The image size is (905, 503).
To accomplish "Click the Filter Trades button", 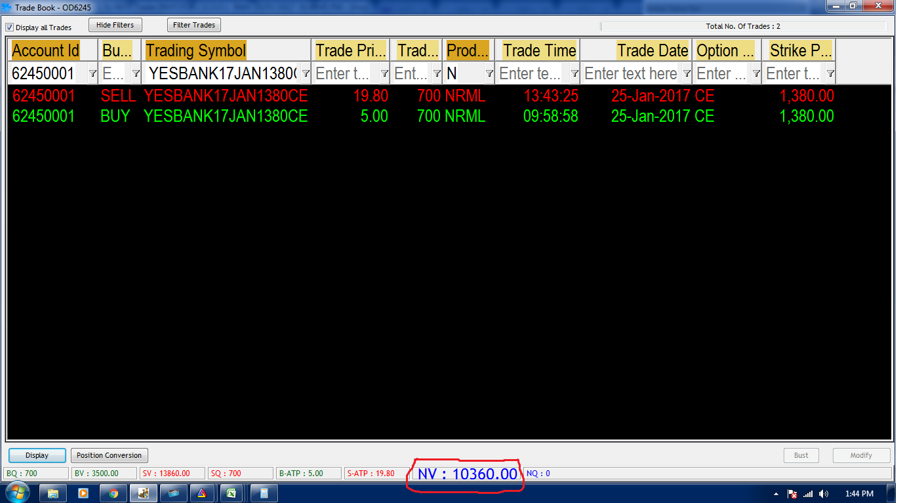I will [x=194, y=25].
